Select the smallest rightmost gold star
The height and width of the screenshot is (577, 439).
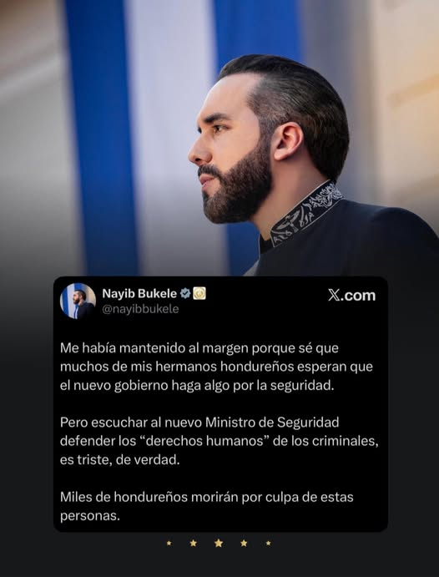[269, 543]
